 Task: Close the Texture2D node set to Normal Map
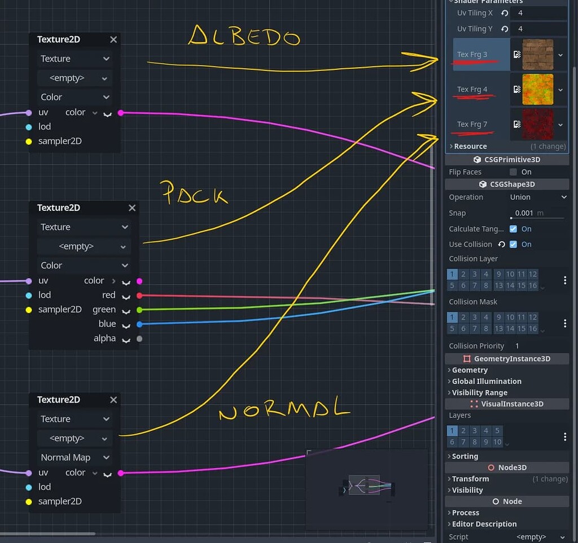(113, 400)
